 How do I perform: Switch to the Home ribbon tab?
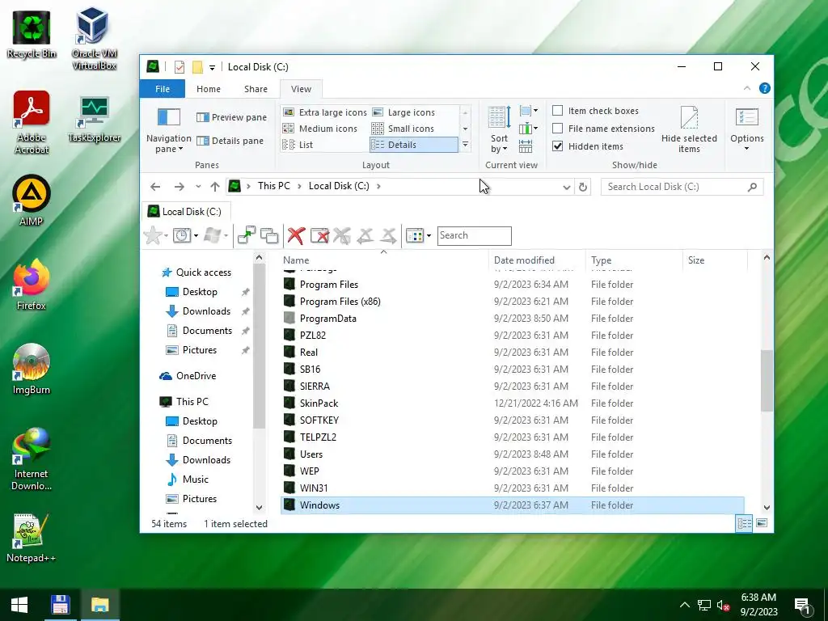point(209,89)
